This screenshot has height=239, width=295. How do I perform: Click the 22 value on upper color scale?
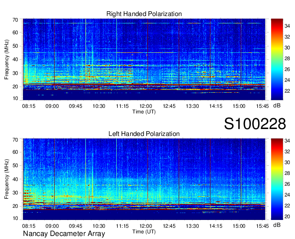(x=287, y=91)
